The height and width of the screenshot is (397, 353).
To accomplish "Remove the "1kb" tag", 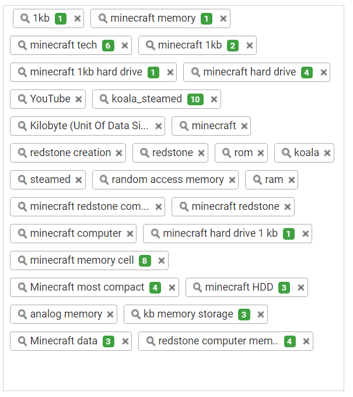I will coord(78,19).
